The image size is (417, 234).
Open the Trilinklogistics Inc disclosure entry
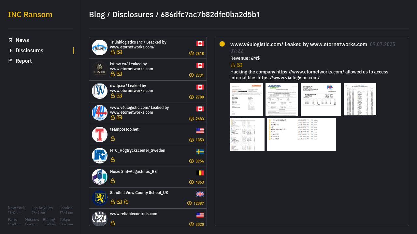coord(148,48)
